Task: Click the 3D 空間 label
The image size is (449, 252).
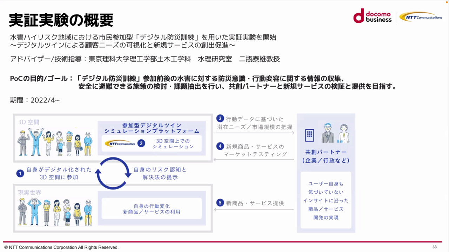Action: tap(29, 122)
